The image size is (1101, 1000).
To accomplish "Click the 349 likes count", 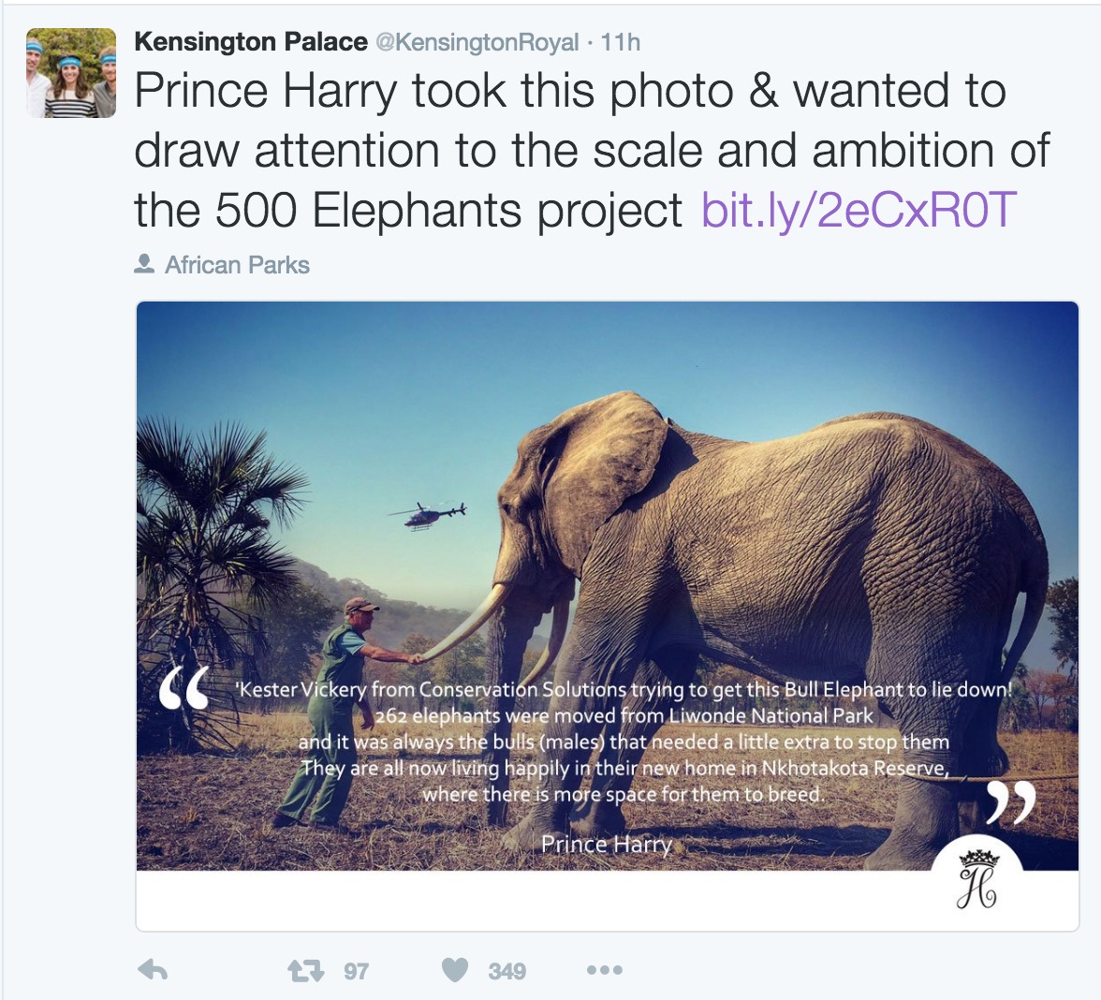I will pos(505,970).
